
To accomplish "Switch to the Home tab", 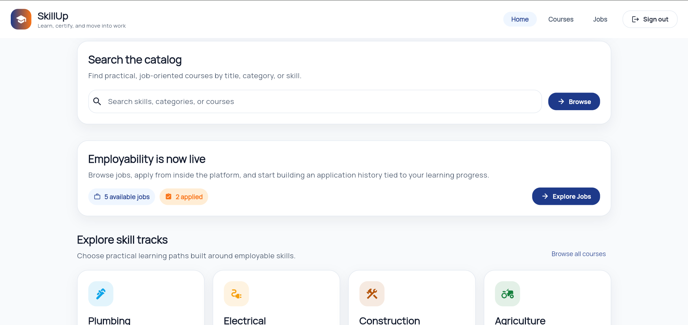I will 520,19.
